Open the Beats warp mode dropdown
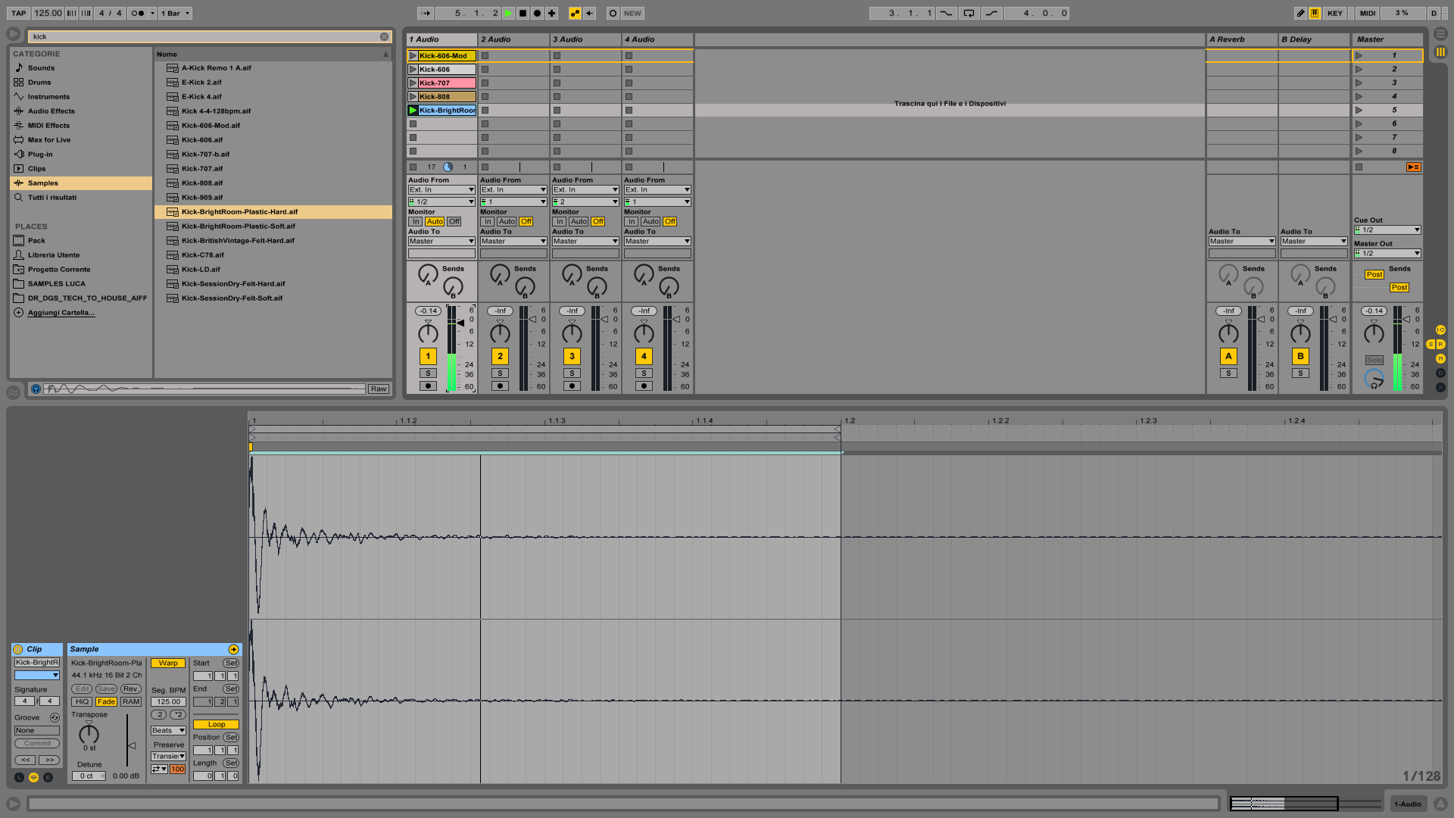The height and width of the screenshot is (818, 1454). click(168, 730)
